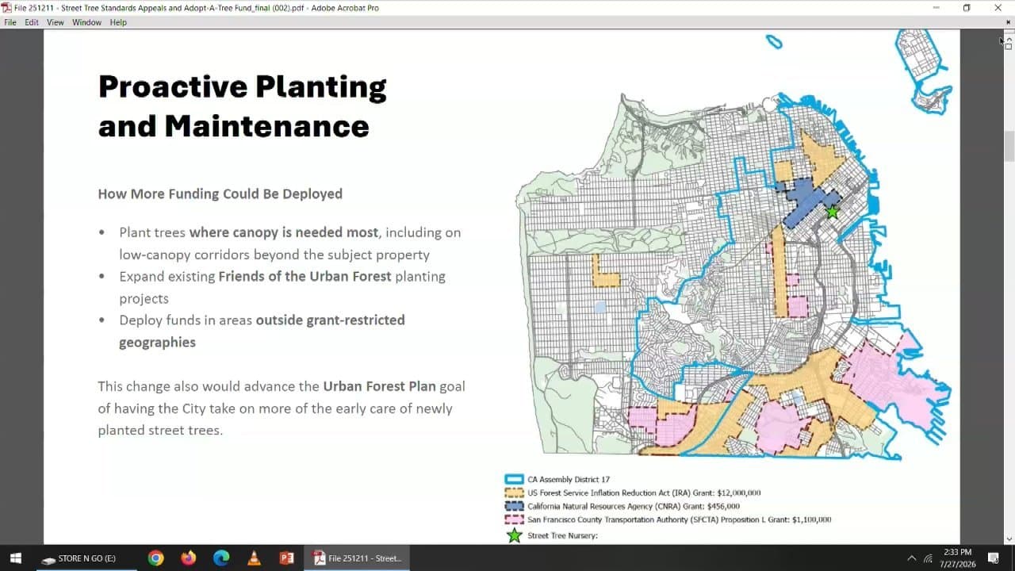Open PowerPoint from the taskbar

tap(286, 558)
